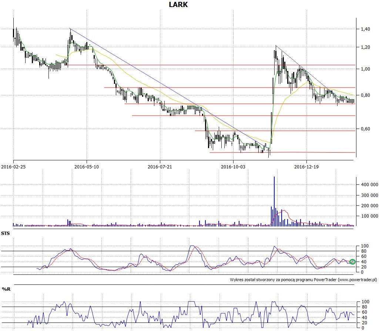Click the PowerTrader credit text
379x331 pixels.
(303, 280)
